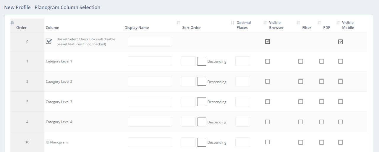Image resolution: width=379 pixels, height=152 pixels.
Task: Click the sort icon above the PDF header
Action: click(319, 22)
